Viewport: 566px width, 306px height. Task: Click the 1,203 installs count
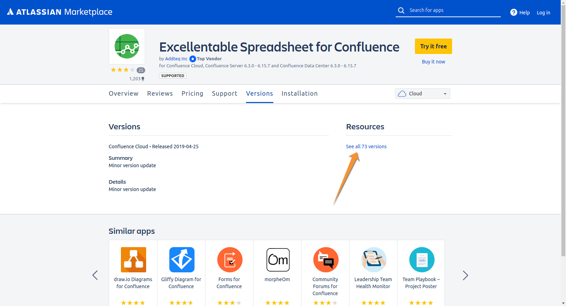click(135, 79)
